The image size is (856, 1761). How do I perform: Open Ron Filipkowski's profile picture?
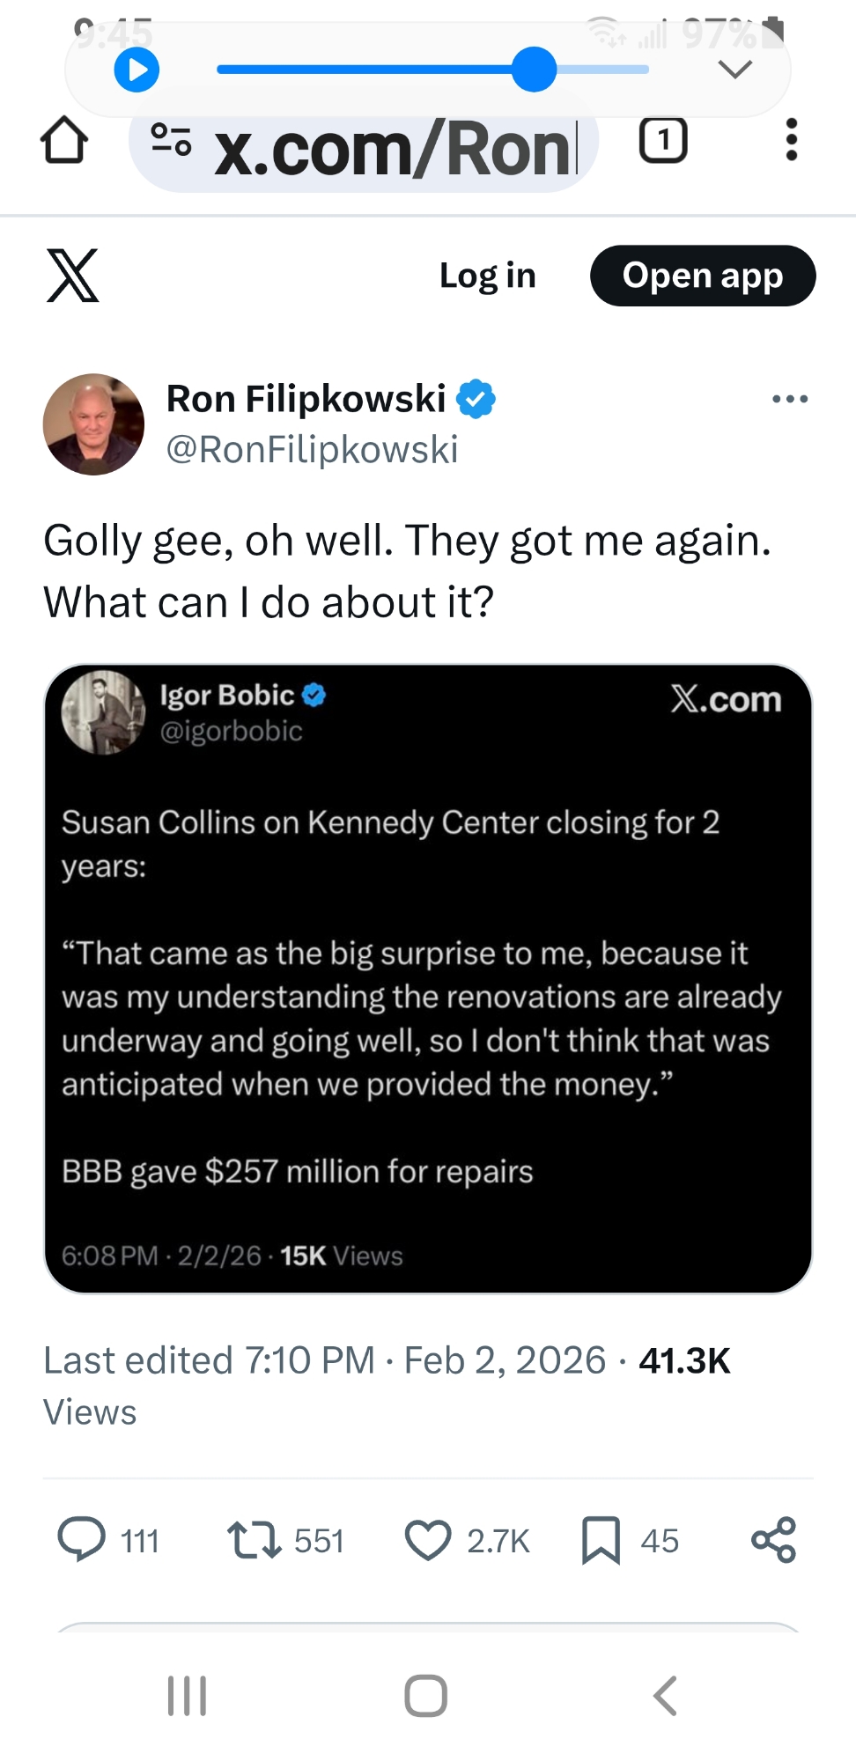coord(93,424)
